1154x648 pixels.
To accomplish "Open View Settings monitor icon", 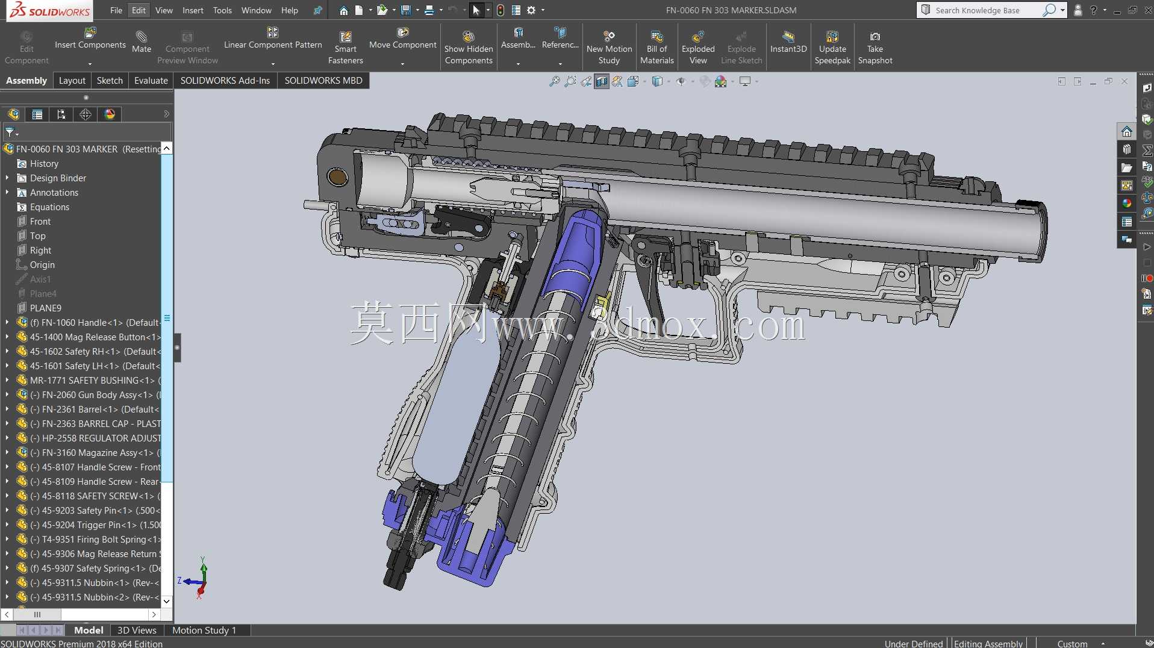I will click(x=745, y=81).
